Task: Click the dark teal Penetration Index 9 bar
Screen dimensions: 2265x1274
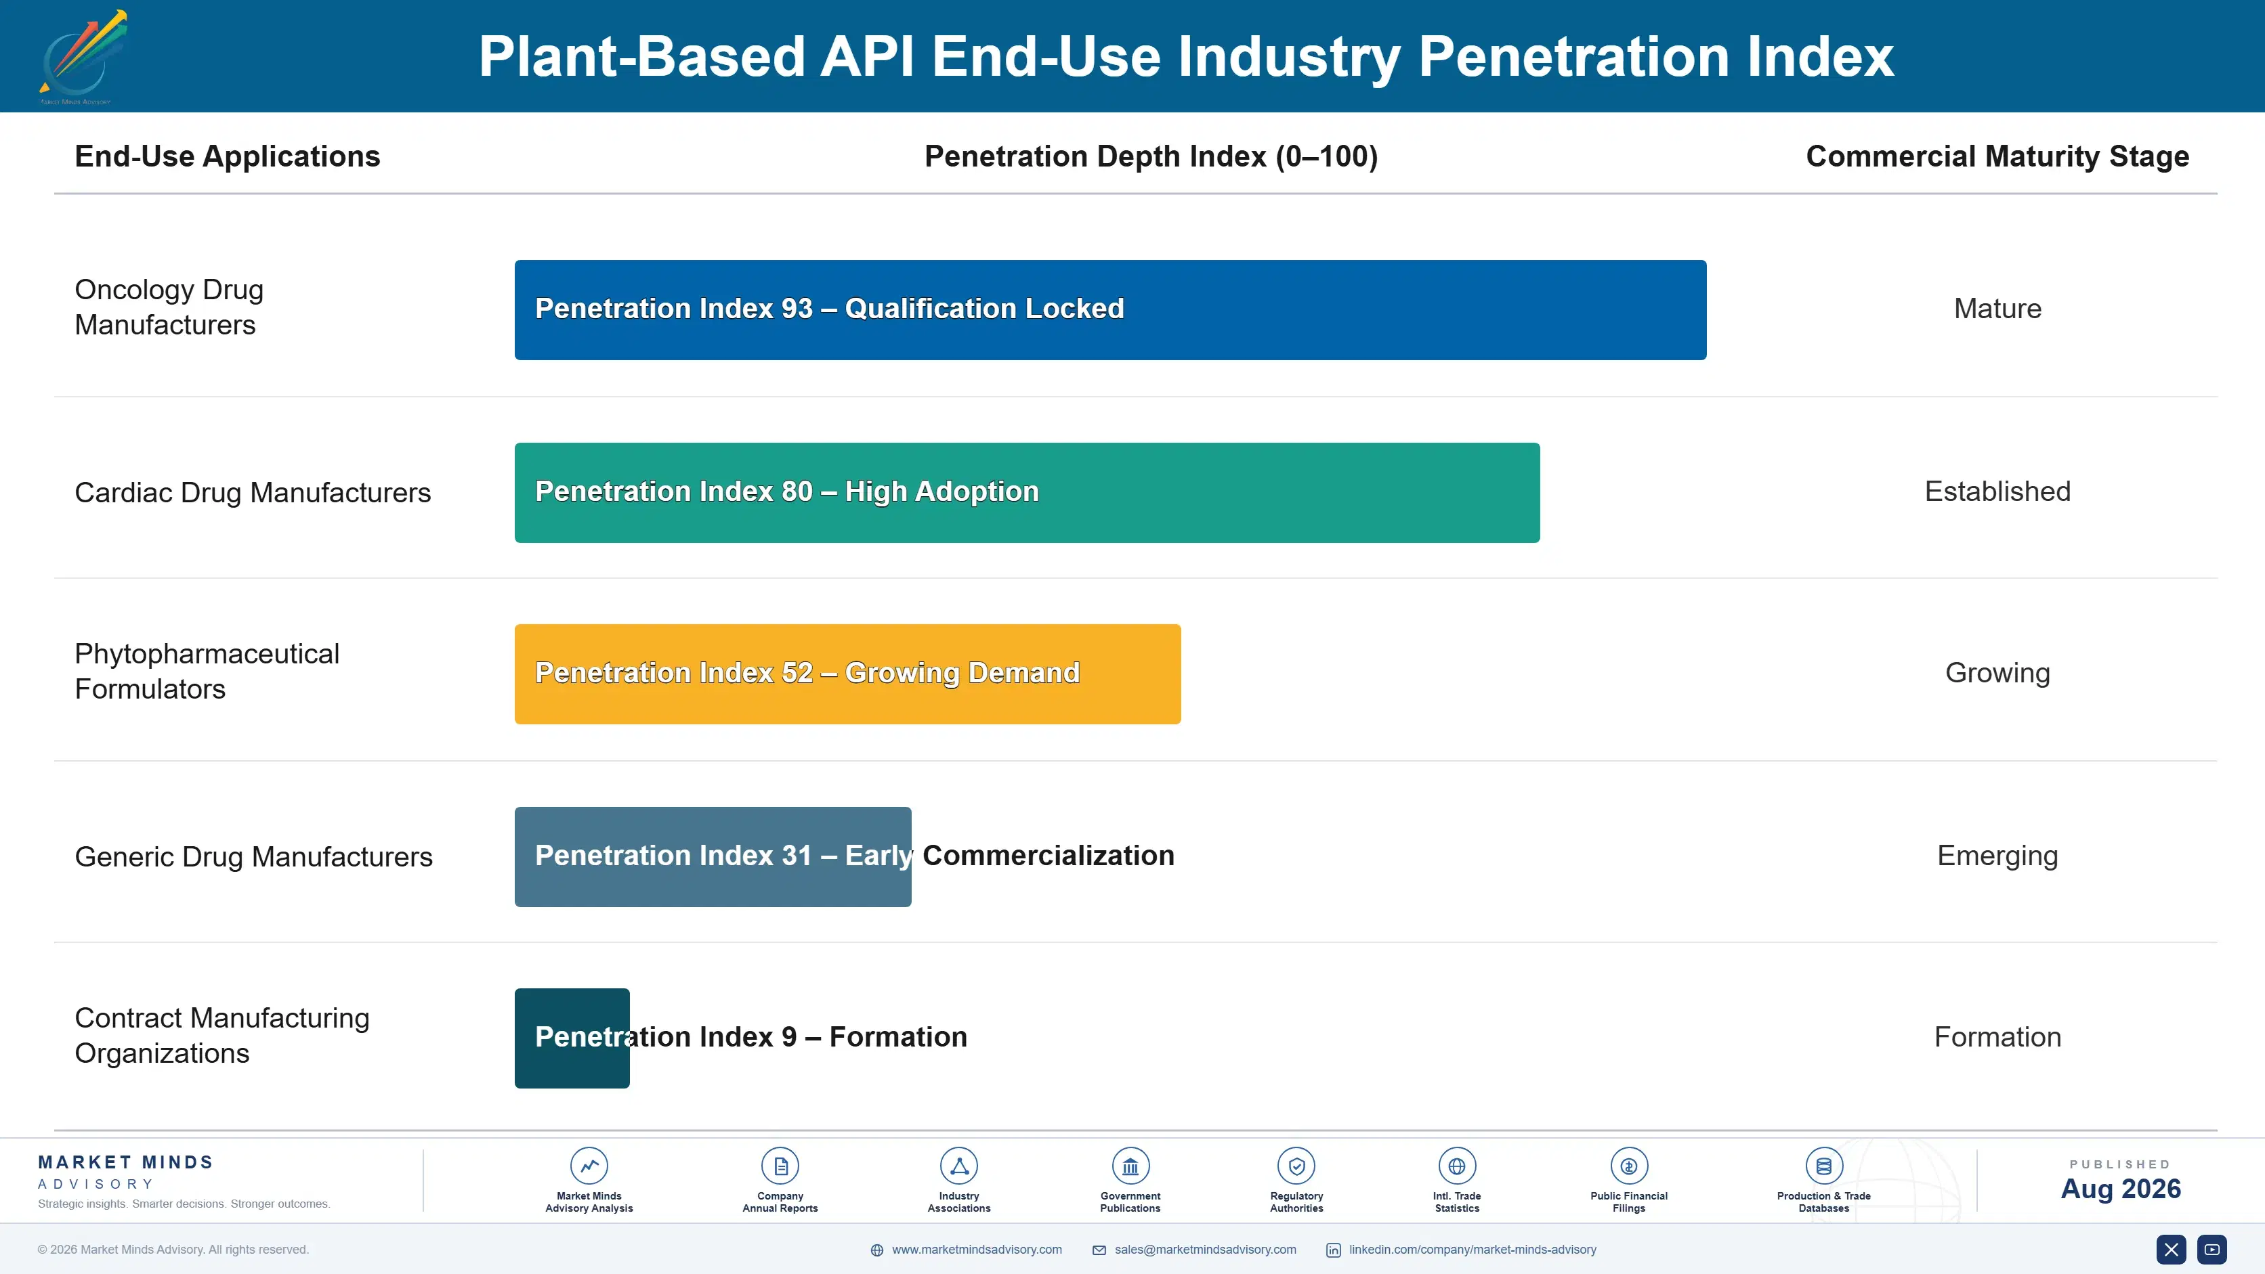Action: (x=572, y=1038)
